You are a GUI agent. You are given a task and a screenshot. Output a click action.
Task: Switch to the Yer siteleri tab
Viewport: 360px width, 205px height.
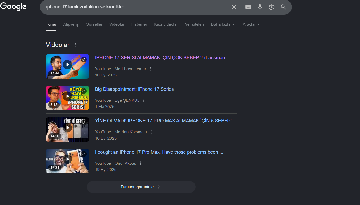tap(194, 24)
